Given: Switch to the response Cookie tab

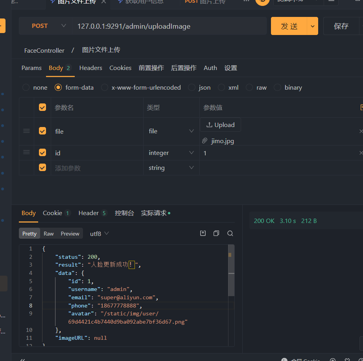Looking at the screenshot, I should pyautogui.click(x=57, y=213).
